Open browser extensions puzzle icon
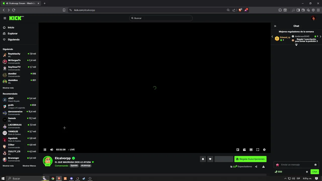Screen dimensions: 322x181 280,10
